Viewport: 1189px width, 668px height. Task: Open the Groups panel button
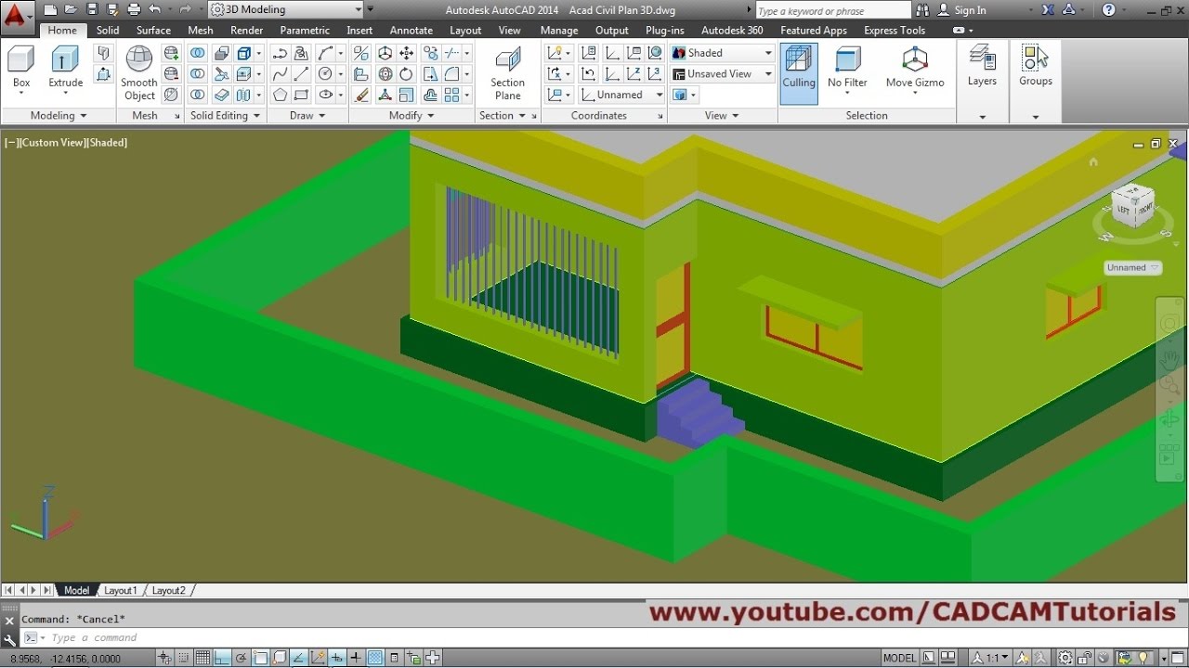(x=1035, y=68)
